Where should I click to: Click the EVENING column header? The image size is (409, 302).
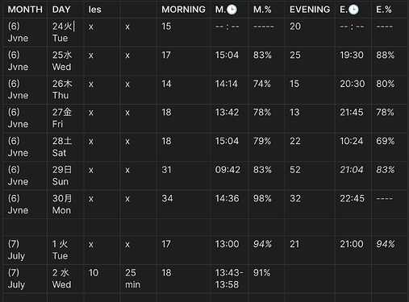310,10
